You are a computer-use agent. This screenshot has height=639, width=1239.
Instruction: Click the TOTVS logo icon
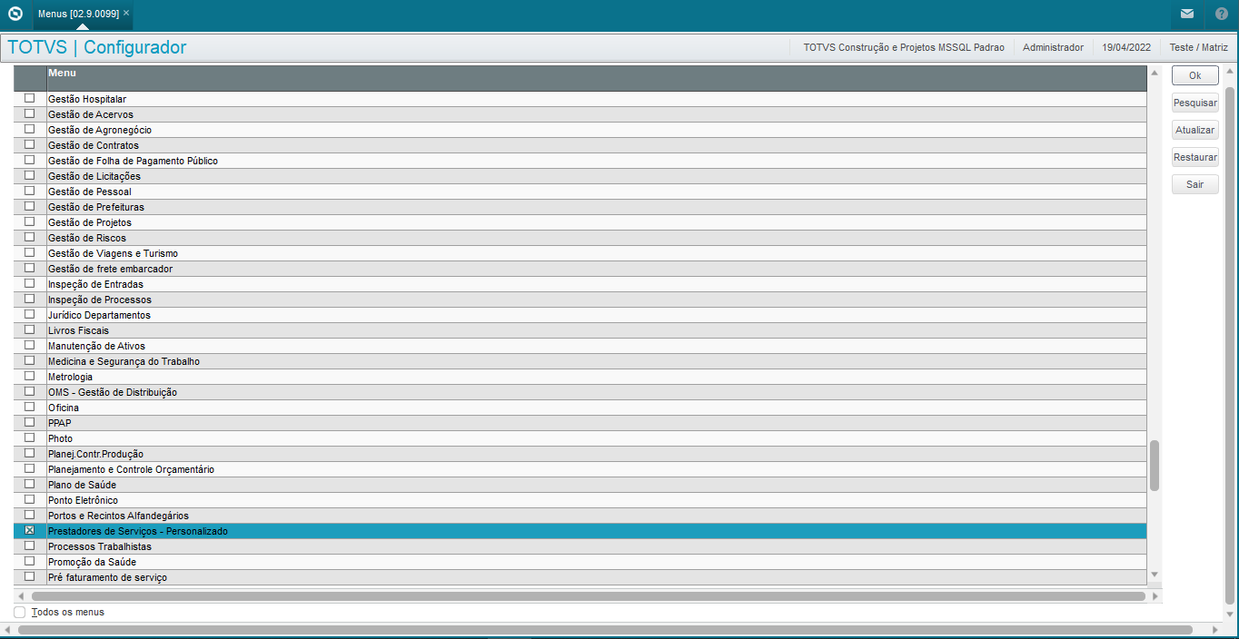15,14
